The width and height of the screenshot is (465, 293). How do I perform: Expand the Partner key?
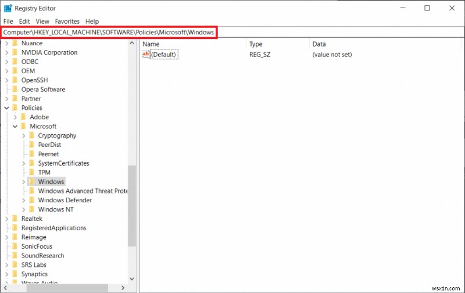6,99
